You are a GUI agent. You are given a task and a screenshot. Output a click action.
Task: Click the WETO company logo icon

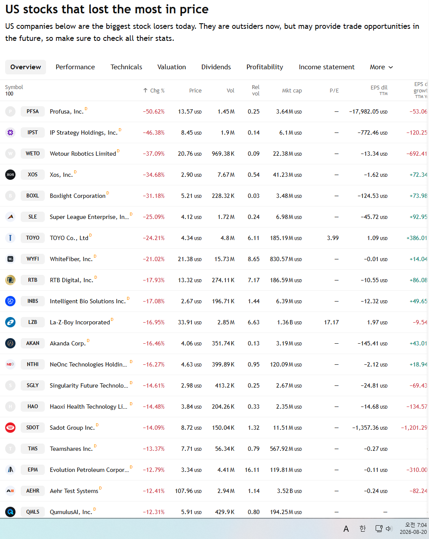pyautogui.click(x=10, y=154)
